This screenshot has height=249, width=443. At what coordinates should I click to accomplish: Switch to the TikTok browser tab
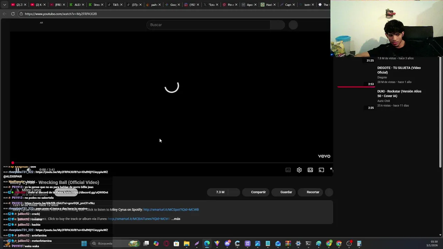(x=116, y=5)
